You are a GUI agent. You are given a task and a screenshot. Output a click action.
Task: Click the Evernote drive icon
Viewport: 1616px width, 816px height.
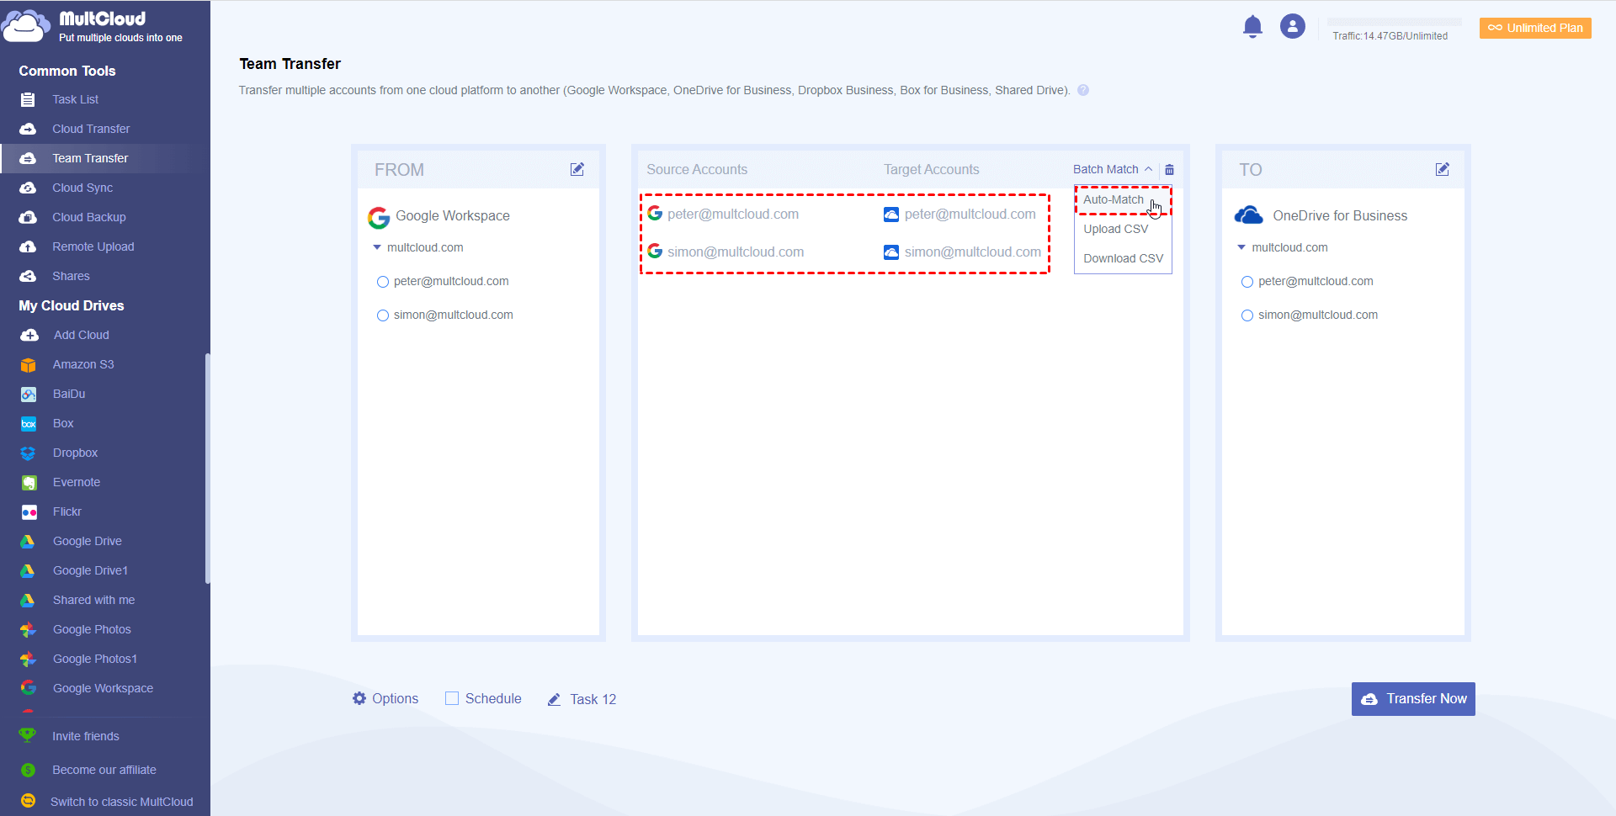point(29,483)
